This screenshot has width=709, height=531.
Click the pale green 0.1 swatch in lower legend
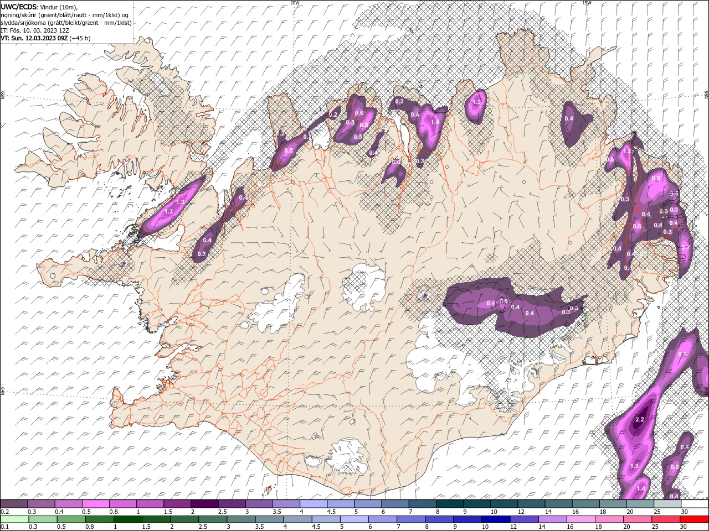(14, 519)
